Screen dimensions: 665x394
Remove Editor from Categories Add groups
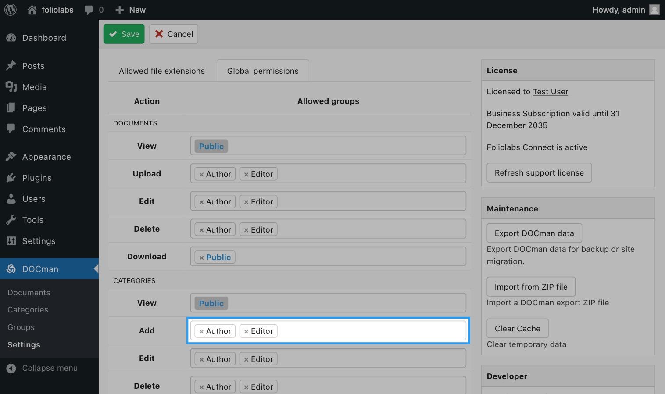point(246,332)
